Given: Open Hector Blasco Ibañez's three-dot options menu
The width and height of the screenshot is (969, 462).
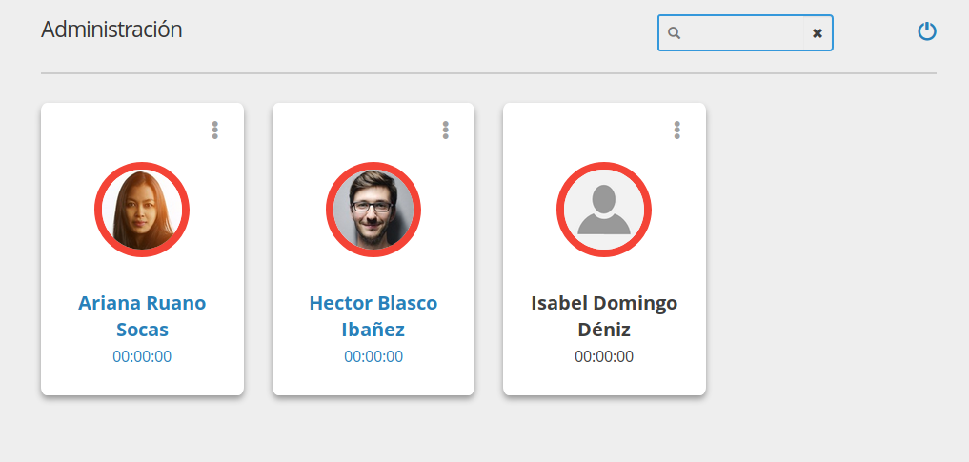Looking at the screenshot, I should tap(446, 131).
